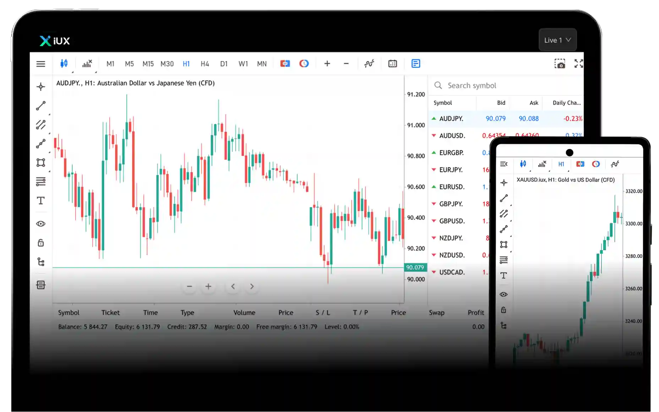
Task: Switch to M1 timeframe
Action: pyautogui.click(x=110, y=64)
